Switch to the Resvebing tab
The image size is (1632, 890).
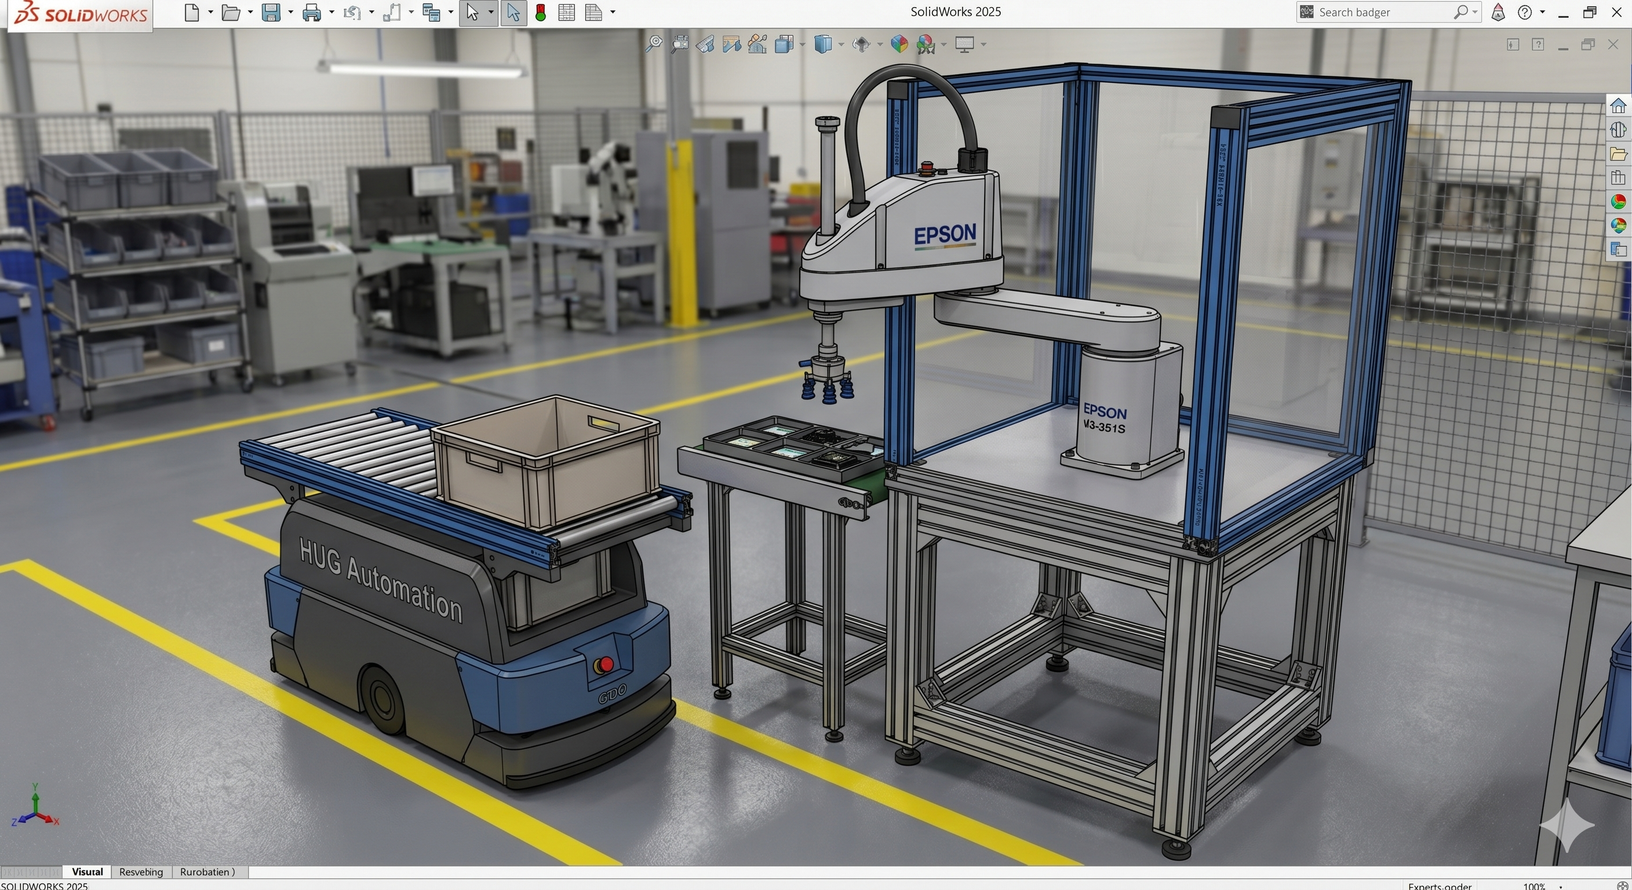pyautogui.click(x=141, y=871)
